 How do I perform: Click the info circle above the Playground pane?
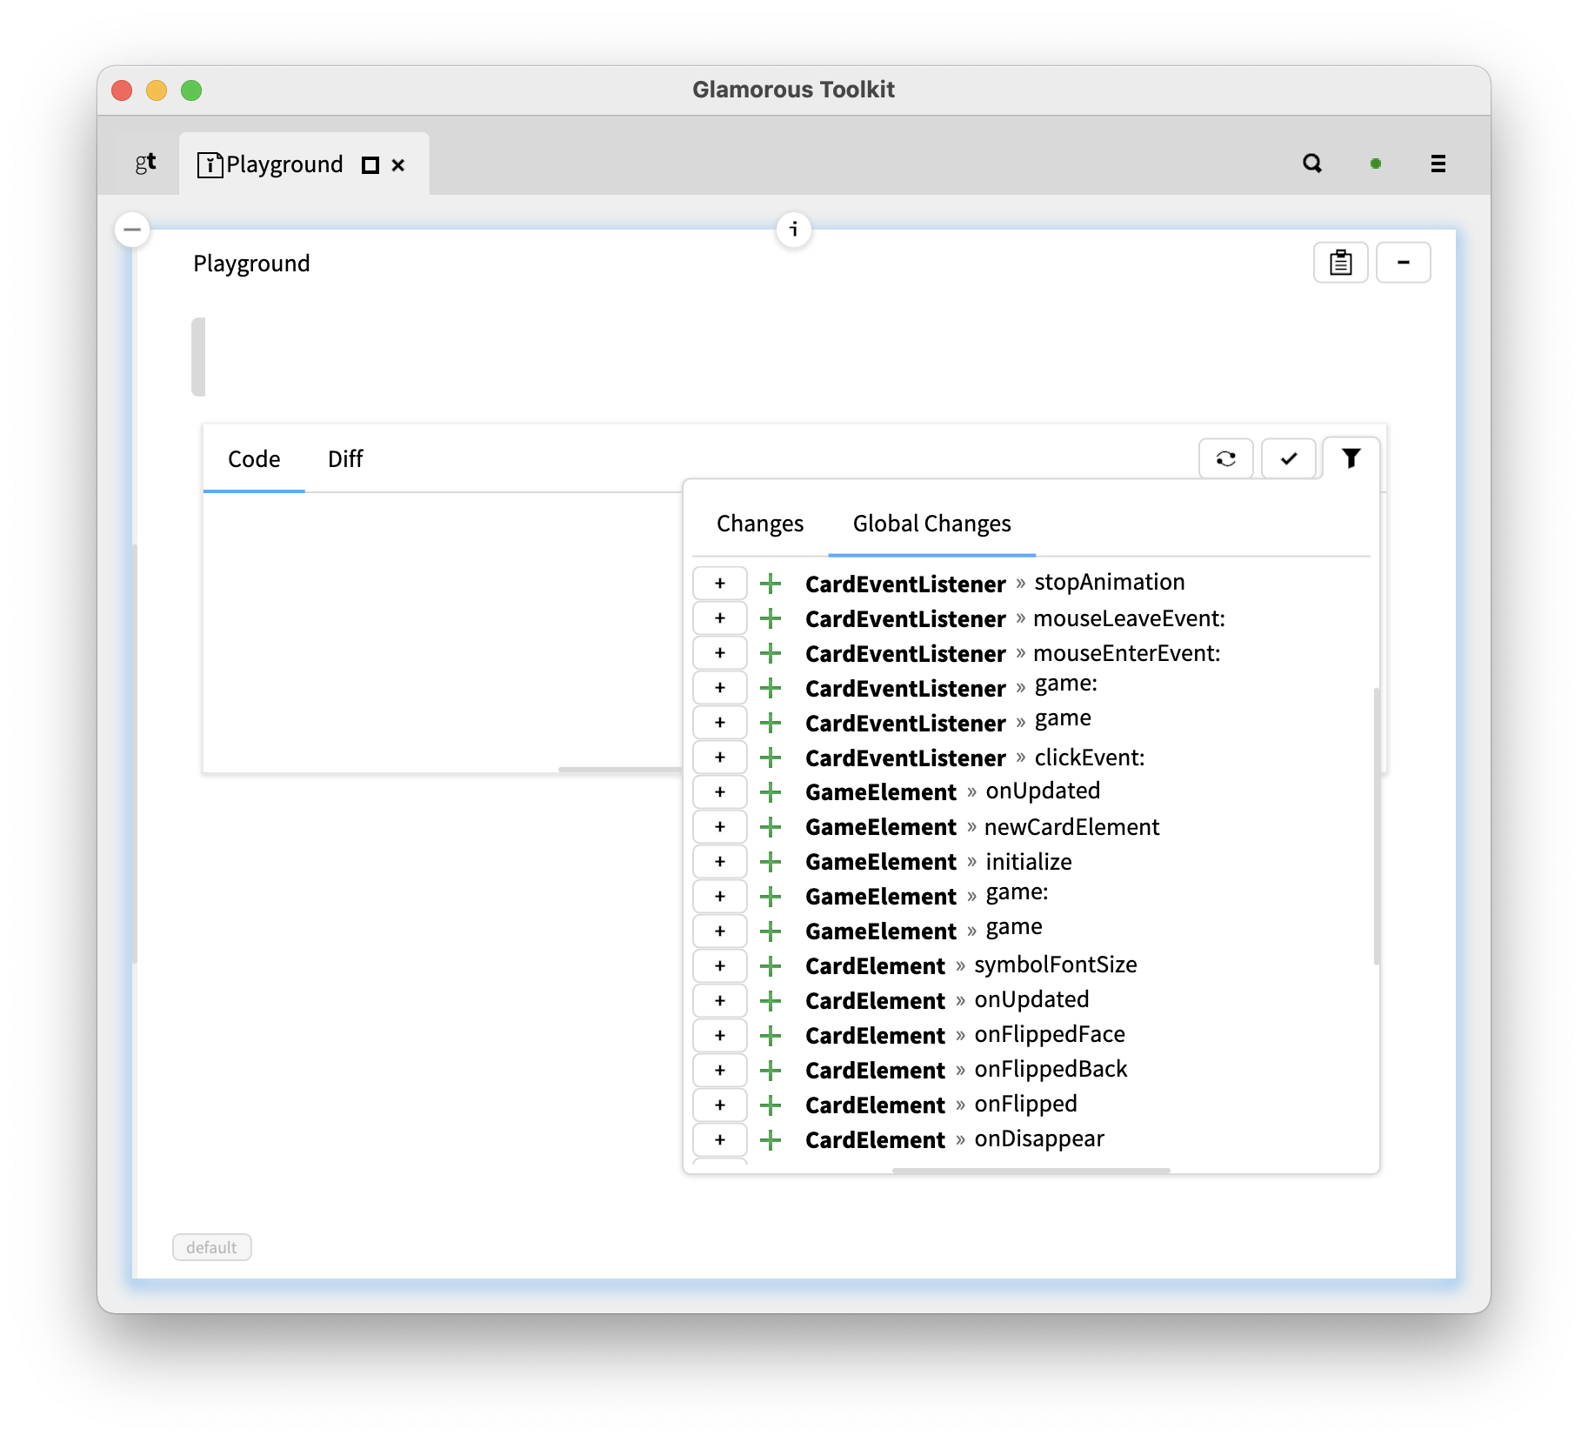point(793,230)
